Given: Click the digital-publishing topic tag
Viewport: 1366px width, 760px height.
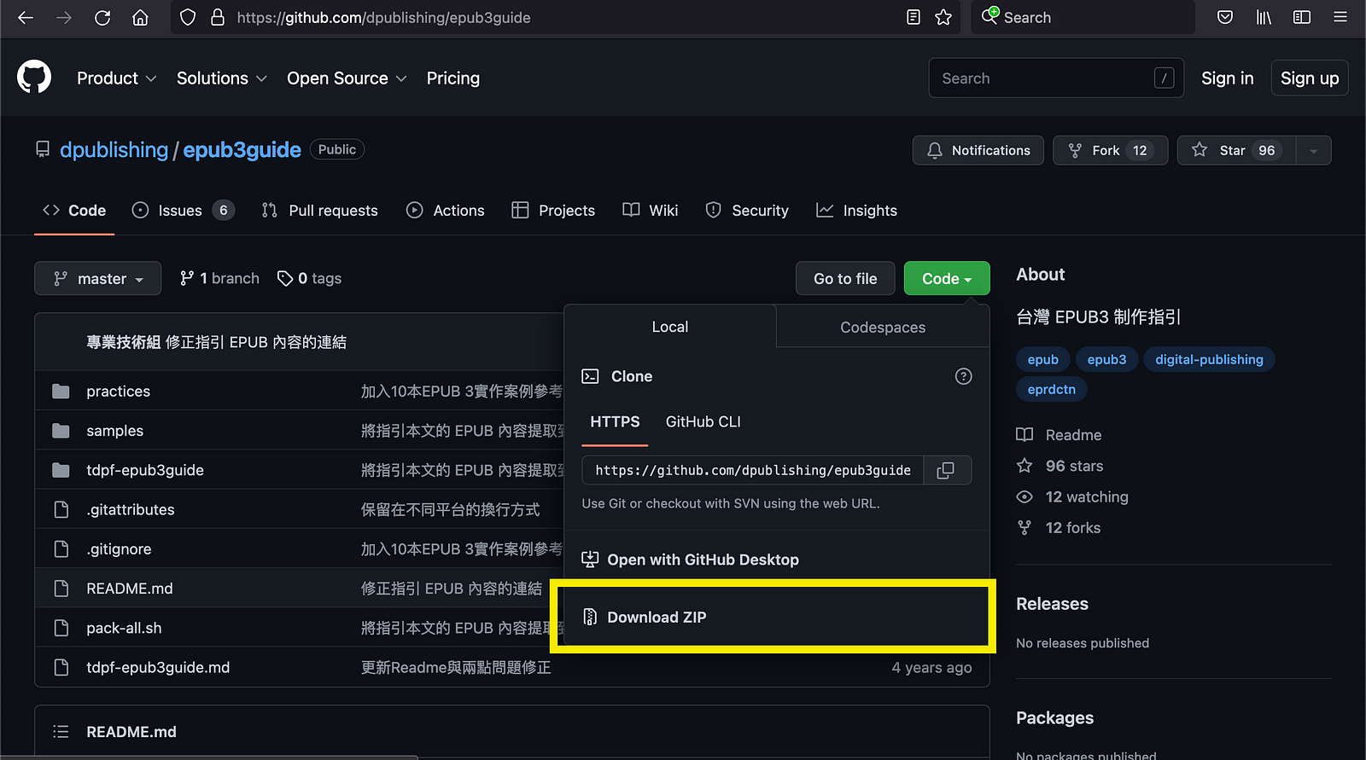Looking at the screenshot, I should pyautogui.click(x=1209, y=359).
